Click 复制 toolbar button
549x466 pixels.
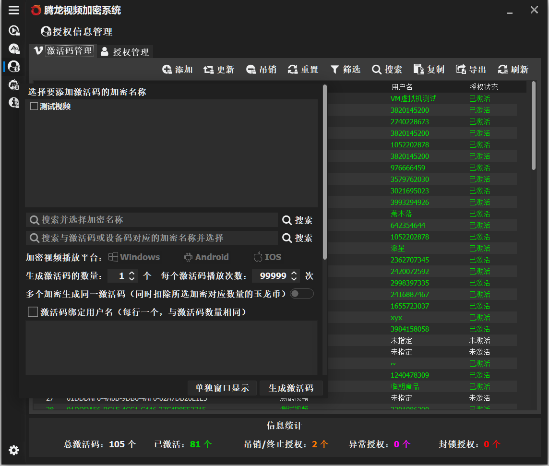pyautogui.click(x=429, y=69)
